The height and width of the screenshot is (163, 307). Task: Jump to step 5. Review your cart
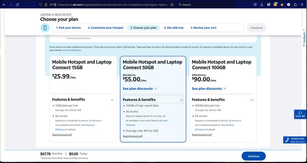[x=203, y=28]
